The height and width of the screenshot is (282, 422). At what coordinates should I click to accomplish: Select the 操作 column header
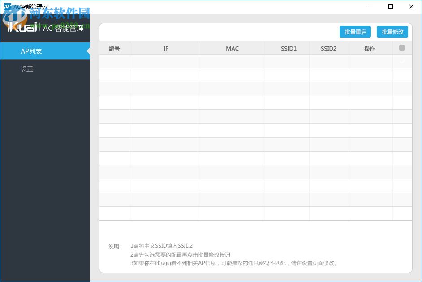coord(370,48)
